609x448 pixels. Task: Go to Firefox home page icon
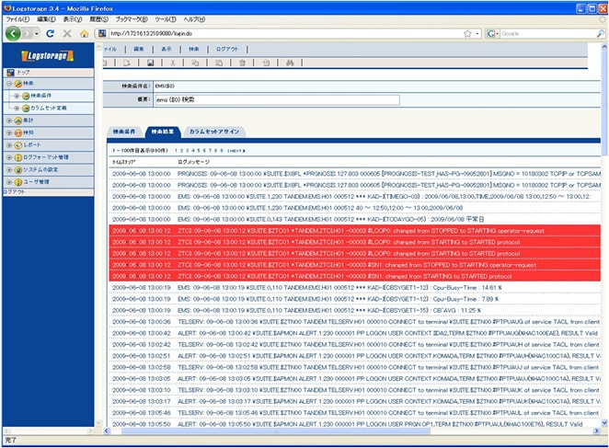(x=85, y=33)
